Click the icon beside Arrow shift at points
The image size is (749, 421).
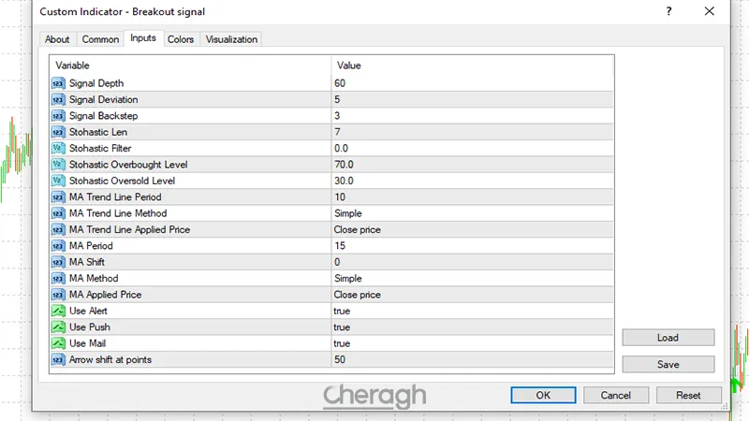[x=59, y=359]
